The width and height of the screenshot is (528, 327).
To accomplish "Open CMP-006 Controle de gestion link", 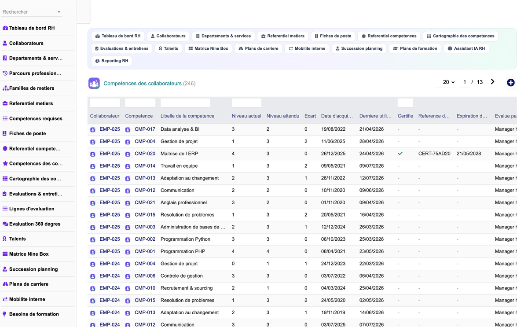I will click(x=145, y=276).
